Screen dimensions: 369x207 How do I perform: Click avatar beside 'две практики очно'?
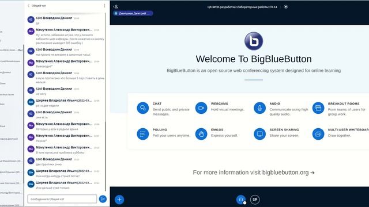(31, 161)
